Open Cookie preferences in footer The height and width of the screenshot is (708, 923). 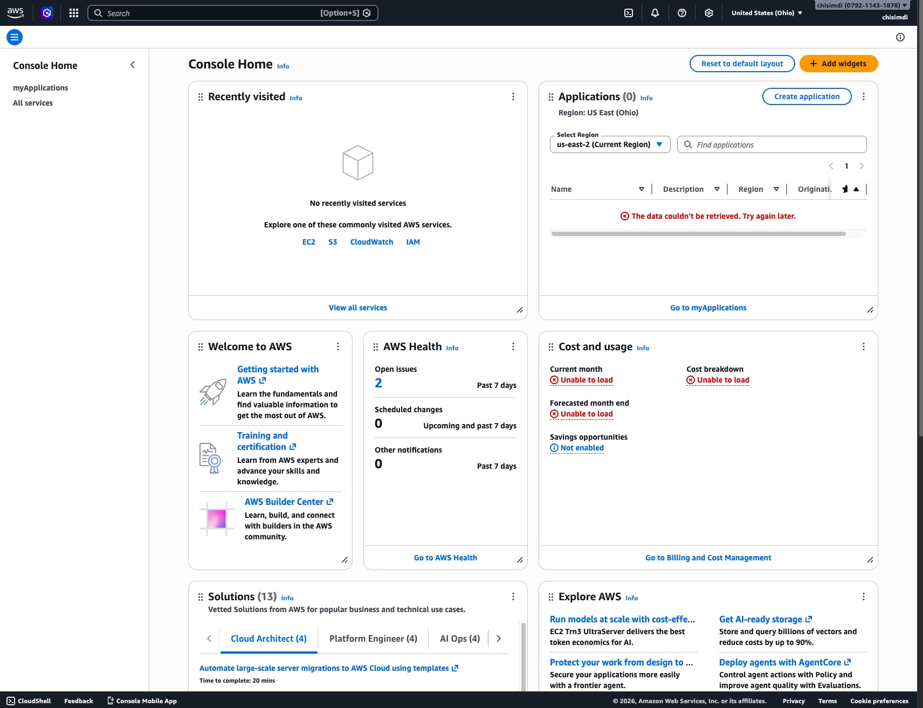click(x=879, y=701)
